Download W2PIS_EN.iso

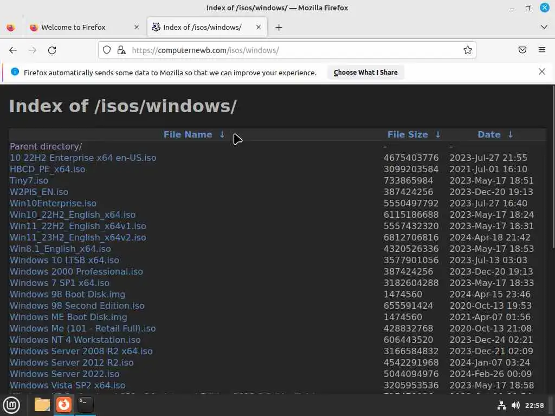[39, 192]
